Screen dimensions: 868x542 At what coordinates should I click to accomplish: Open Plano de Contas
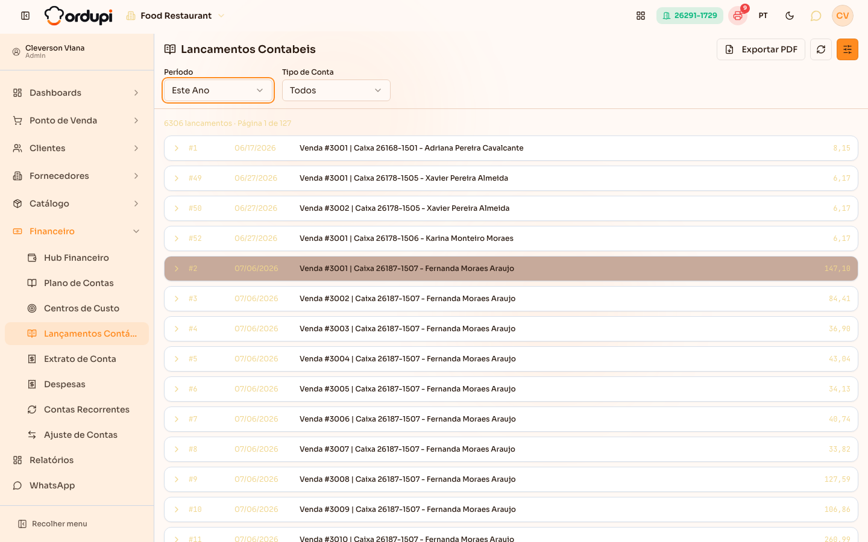point(77,283)
